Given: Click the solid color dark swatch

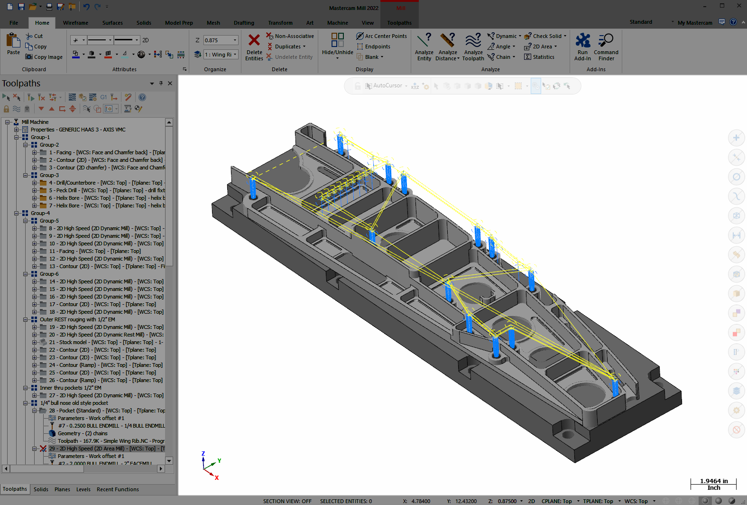Looking at the screenshot, I should pyautogui.click(x=92, y=54).
